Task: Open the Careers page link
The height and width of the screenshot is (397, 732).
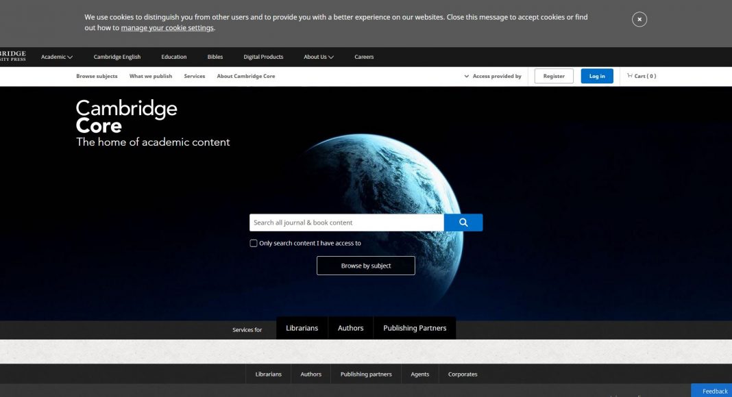Action: pos(364,57)
